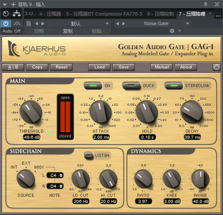Toggle the automation mode icon

click(x=17, y=23)
